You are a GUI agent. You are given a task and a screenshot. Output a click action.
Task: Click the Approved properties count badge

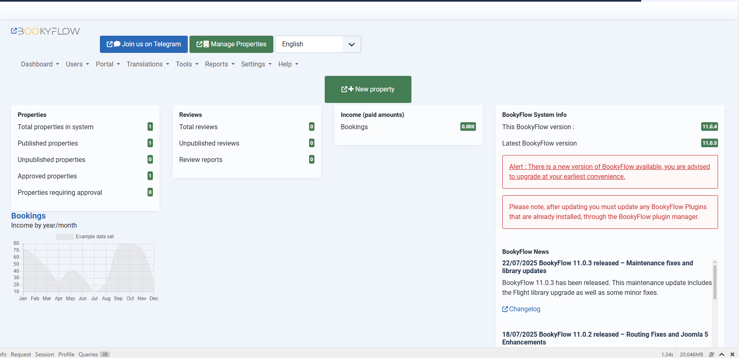[150, 176]
